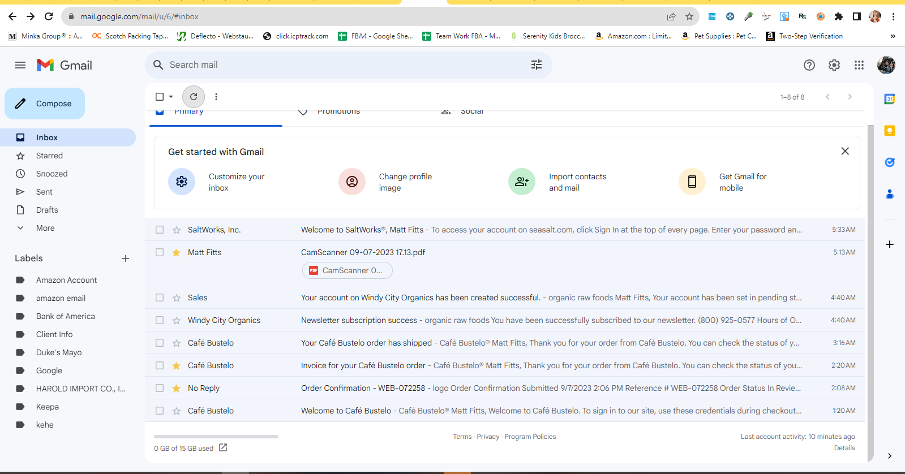905x474 pixels.
Task: Star the SaltWorks, Inc. email
Action: [x=177, y=230]
